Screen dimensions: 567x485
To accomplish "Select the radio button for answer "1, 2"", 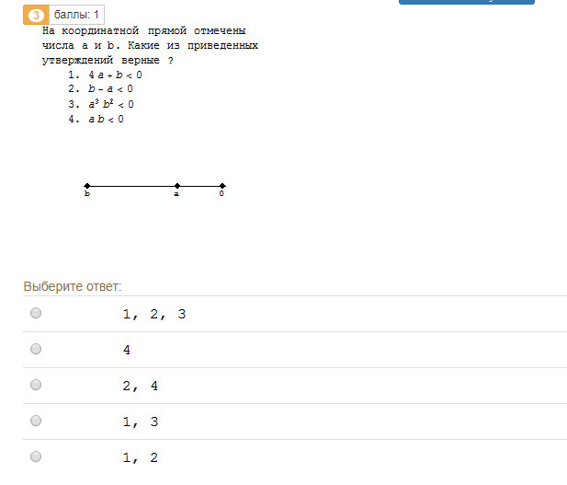I will click(36, 456).
